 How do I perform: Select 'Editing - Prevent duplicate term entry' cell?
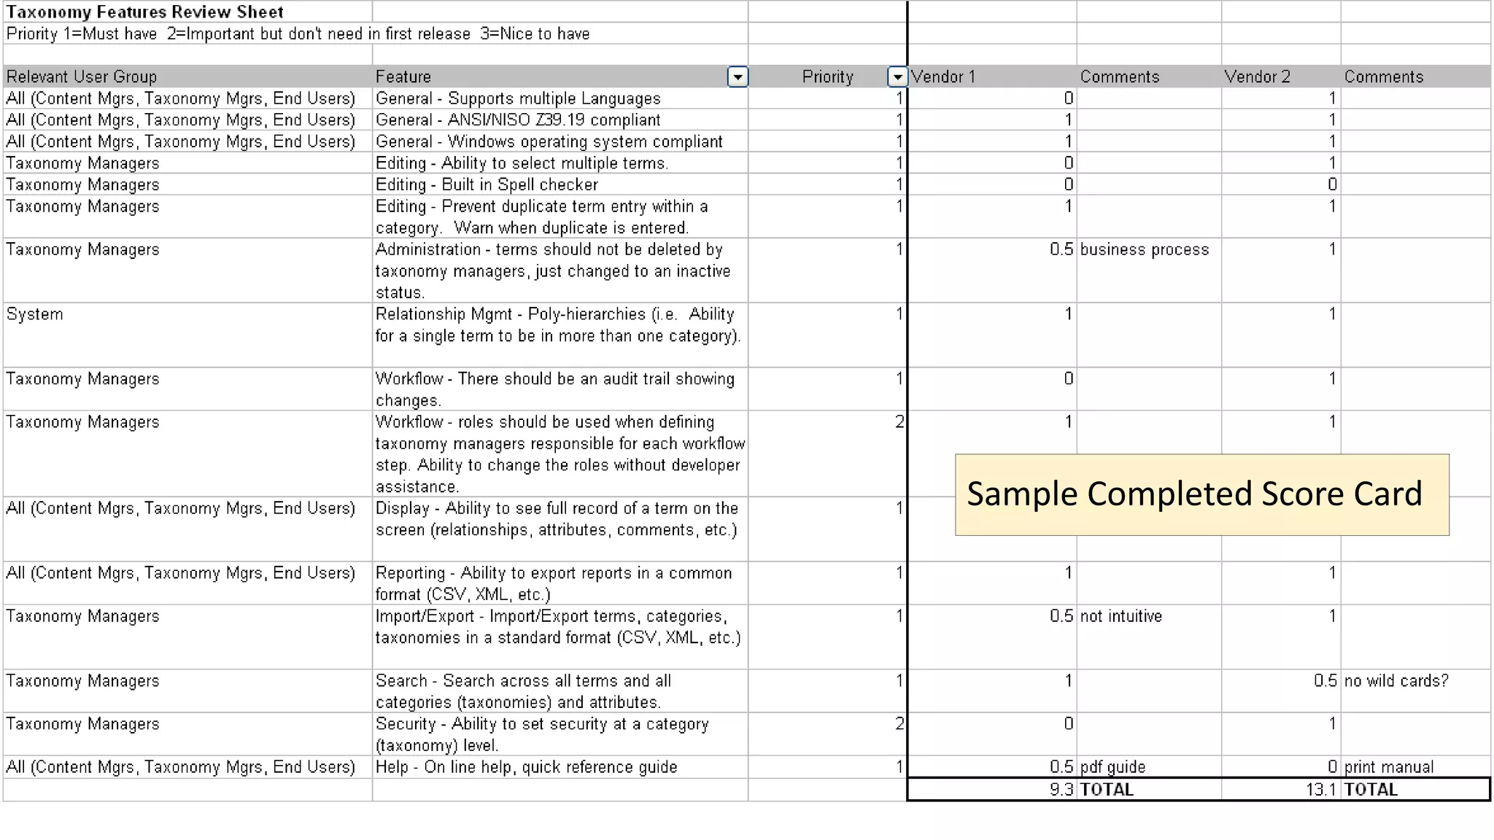tap(560, 217)
